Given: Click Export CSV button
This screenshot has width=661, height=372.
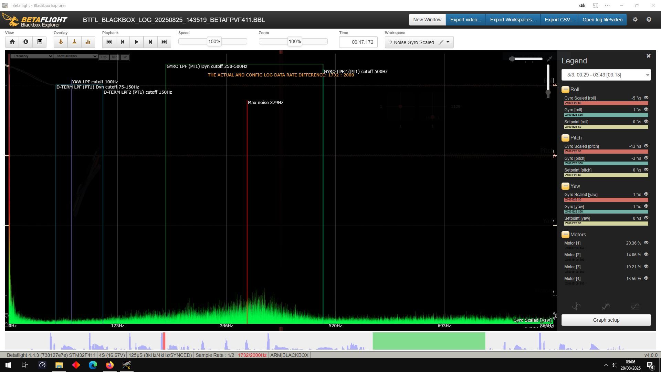Looking at the screenshot, I should tap(559, 20).
